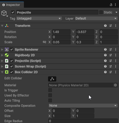Open the Layer dropdown showing Default

[96, 18]
